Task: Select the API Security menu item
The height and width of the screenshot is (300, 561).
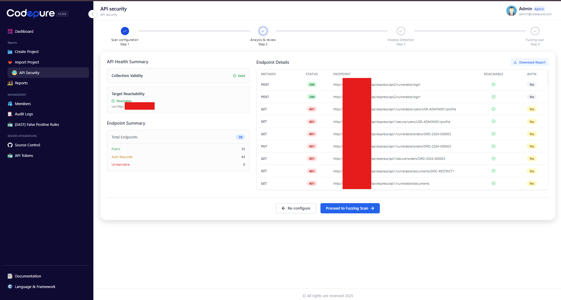Action: [48, 73]
